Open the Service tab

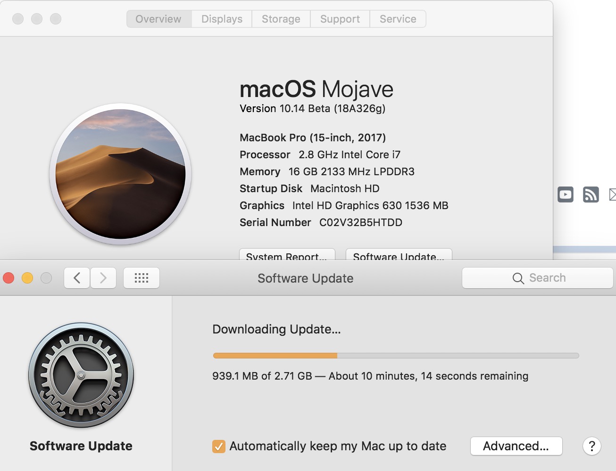point(398,19)
